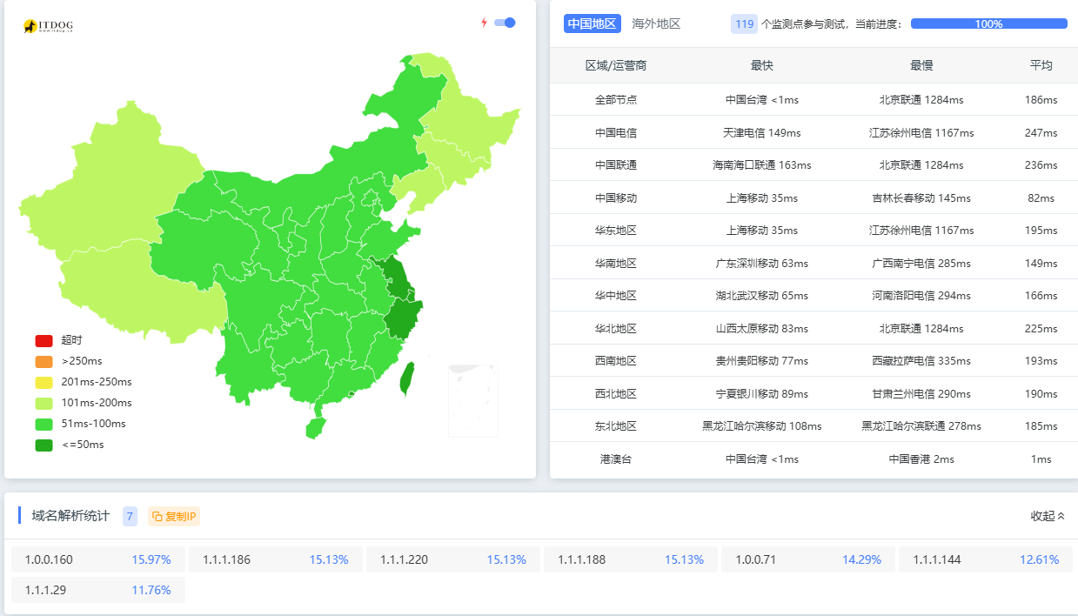Click the 北京联通 1284ms cell in 全部节点 row
The width and height of the screenshot is (1078, 616).
(x=921, y=100)
